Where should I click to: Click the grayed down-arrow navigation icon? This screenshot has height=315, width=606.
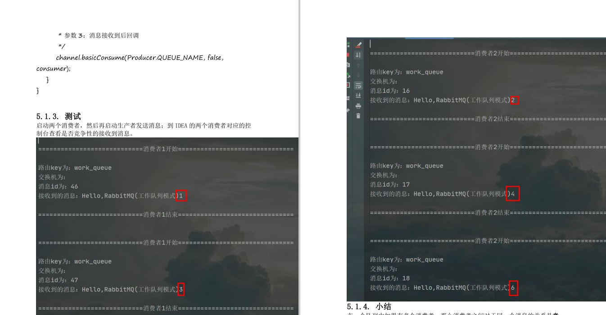click(x=358, y=74)
